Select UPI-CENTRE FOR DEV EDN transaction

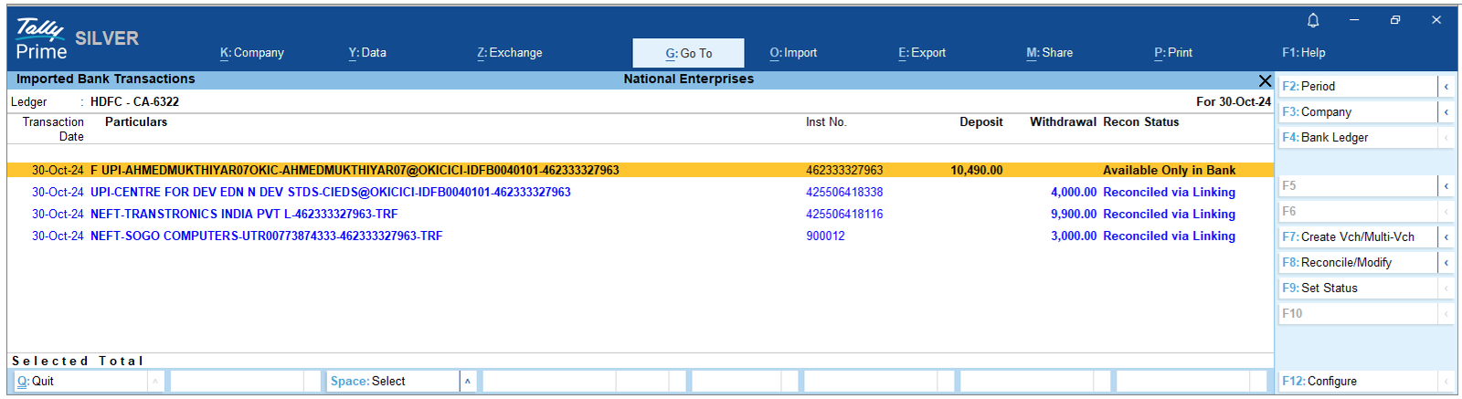(x=640, y=192)
